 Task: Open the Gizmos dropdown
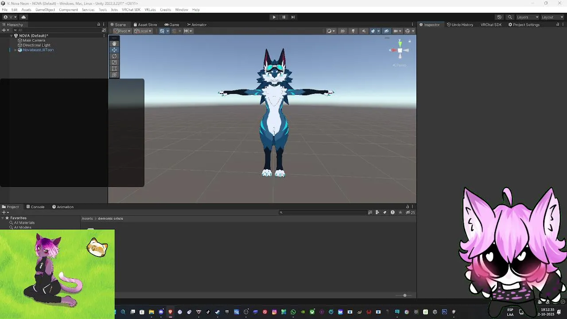[x=410, y=31]
